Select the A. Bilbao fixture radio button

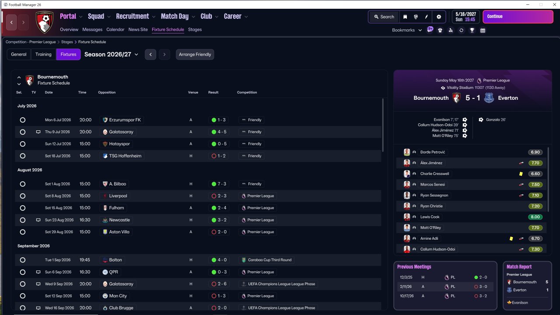click(23, 184)
